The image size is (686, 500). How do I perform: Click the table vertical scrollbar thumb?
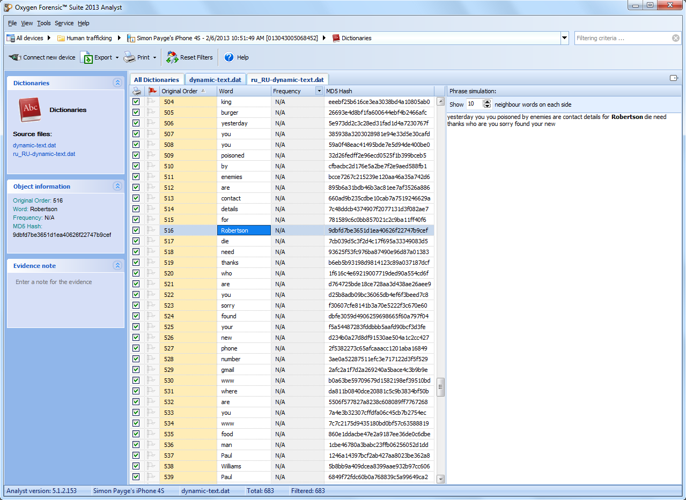pos(441,387)
